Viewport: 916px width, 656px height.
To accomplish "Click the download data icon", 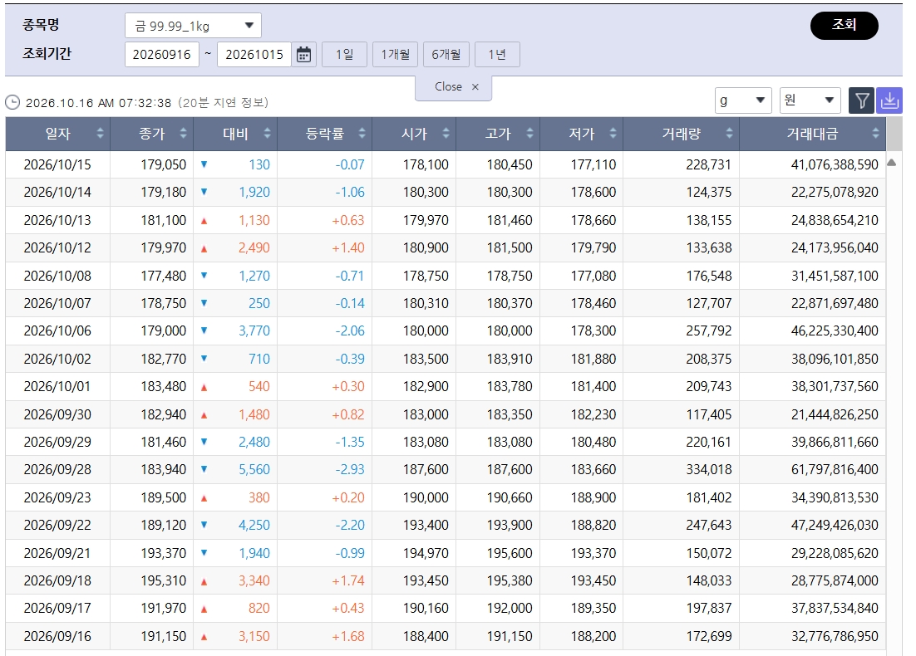I will (889, 100).
